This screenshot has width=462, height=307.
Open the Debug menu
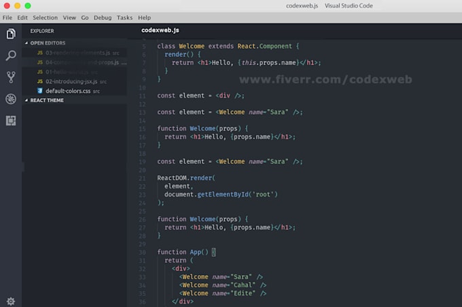(103, 18)
